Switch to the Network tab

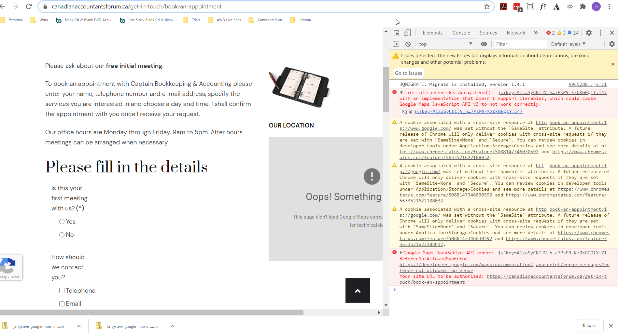pos(516,33)
